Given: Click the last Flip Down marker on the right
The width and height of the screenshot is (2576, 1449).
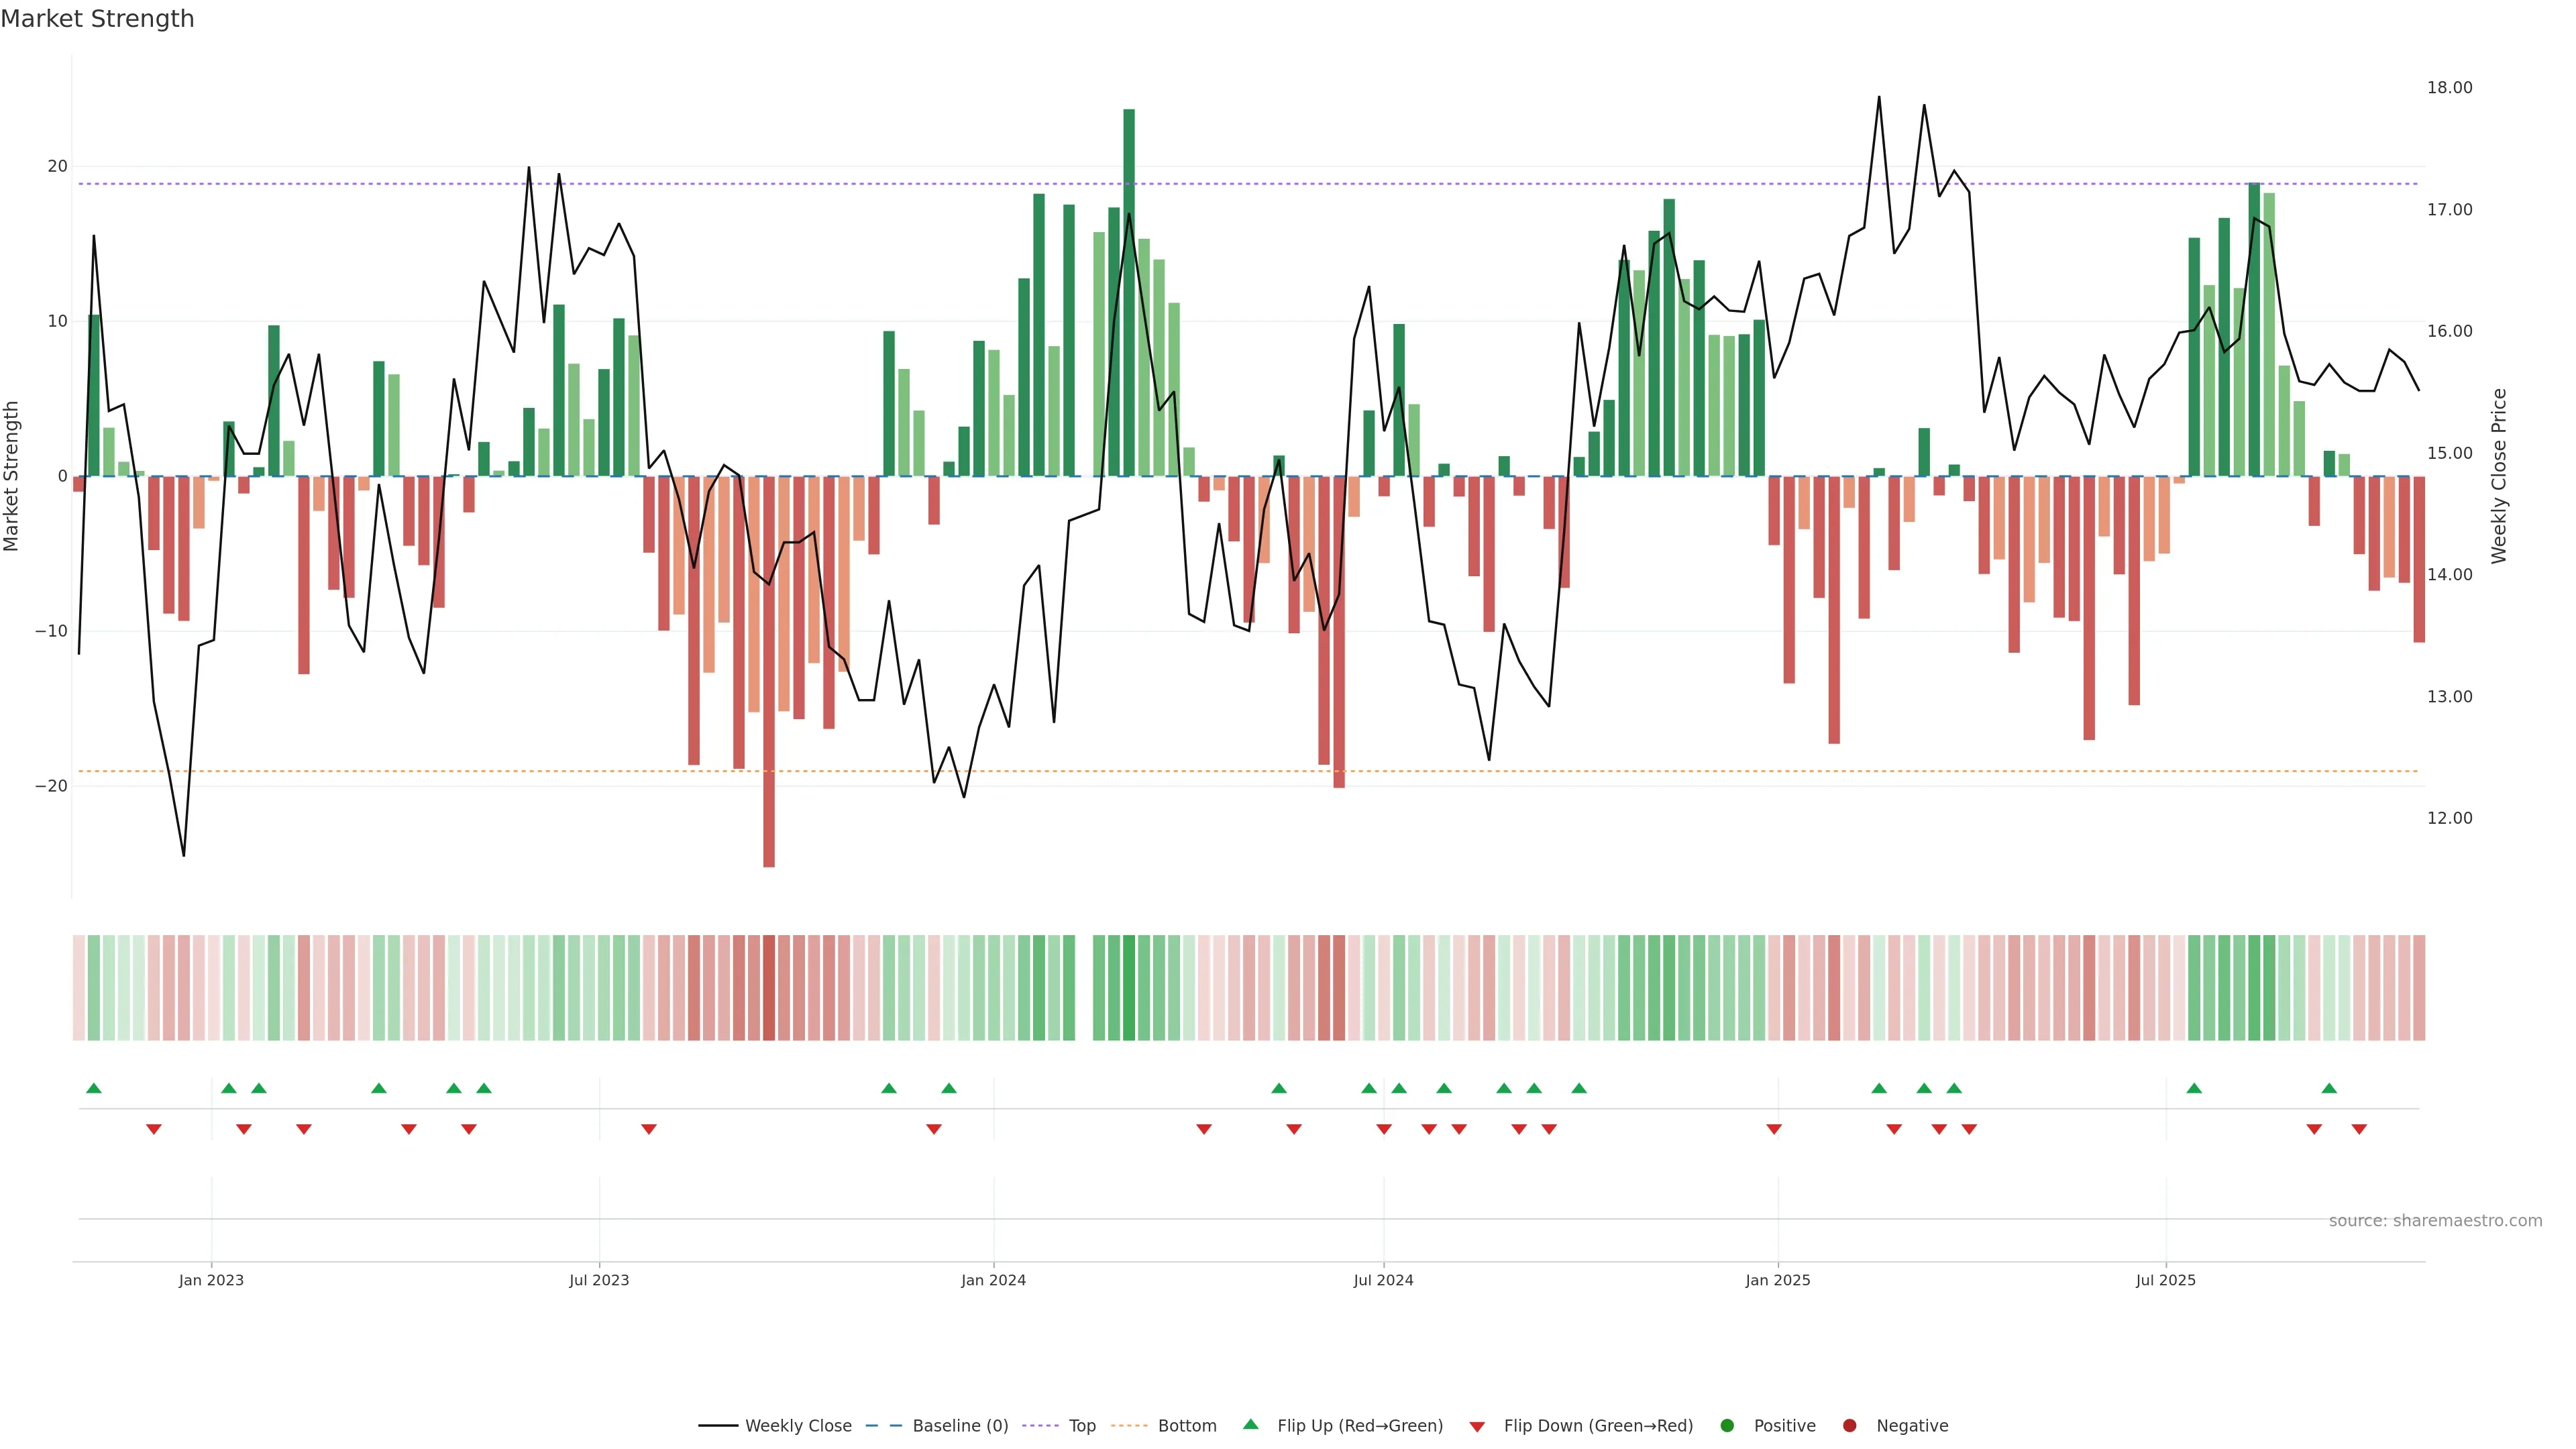Looking at the screenshot, I should (x=2359, y=1129).
